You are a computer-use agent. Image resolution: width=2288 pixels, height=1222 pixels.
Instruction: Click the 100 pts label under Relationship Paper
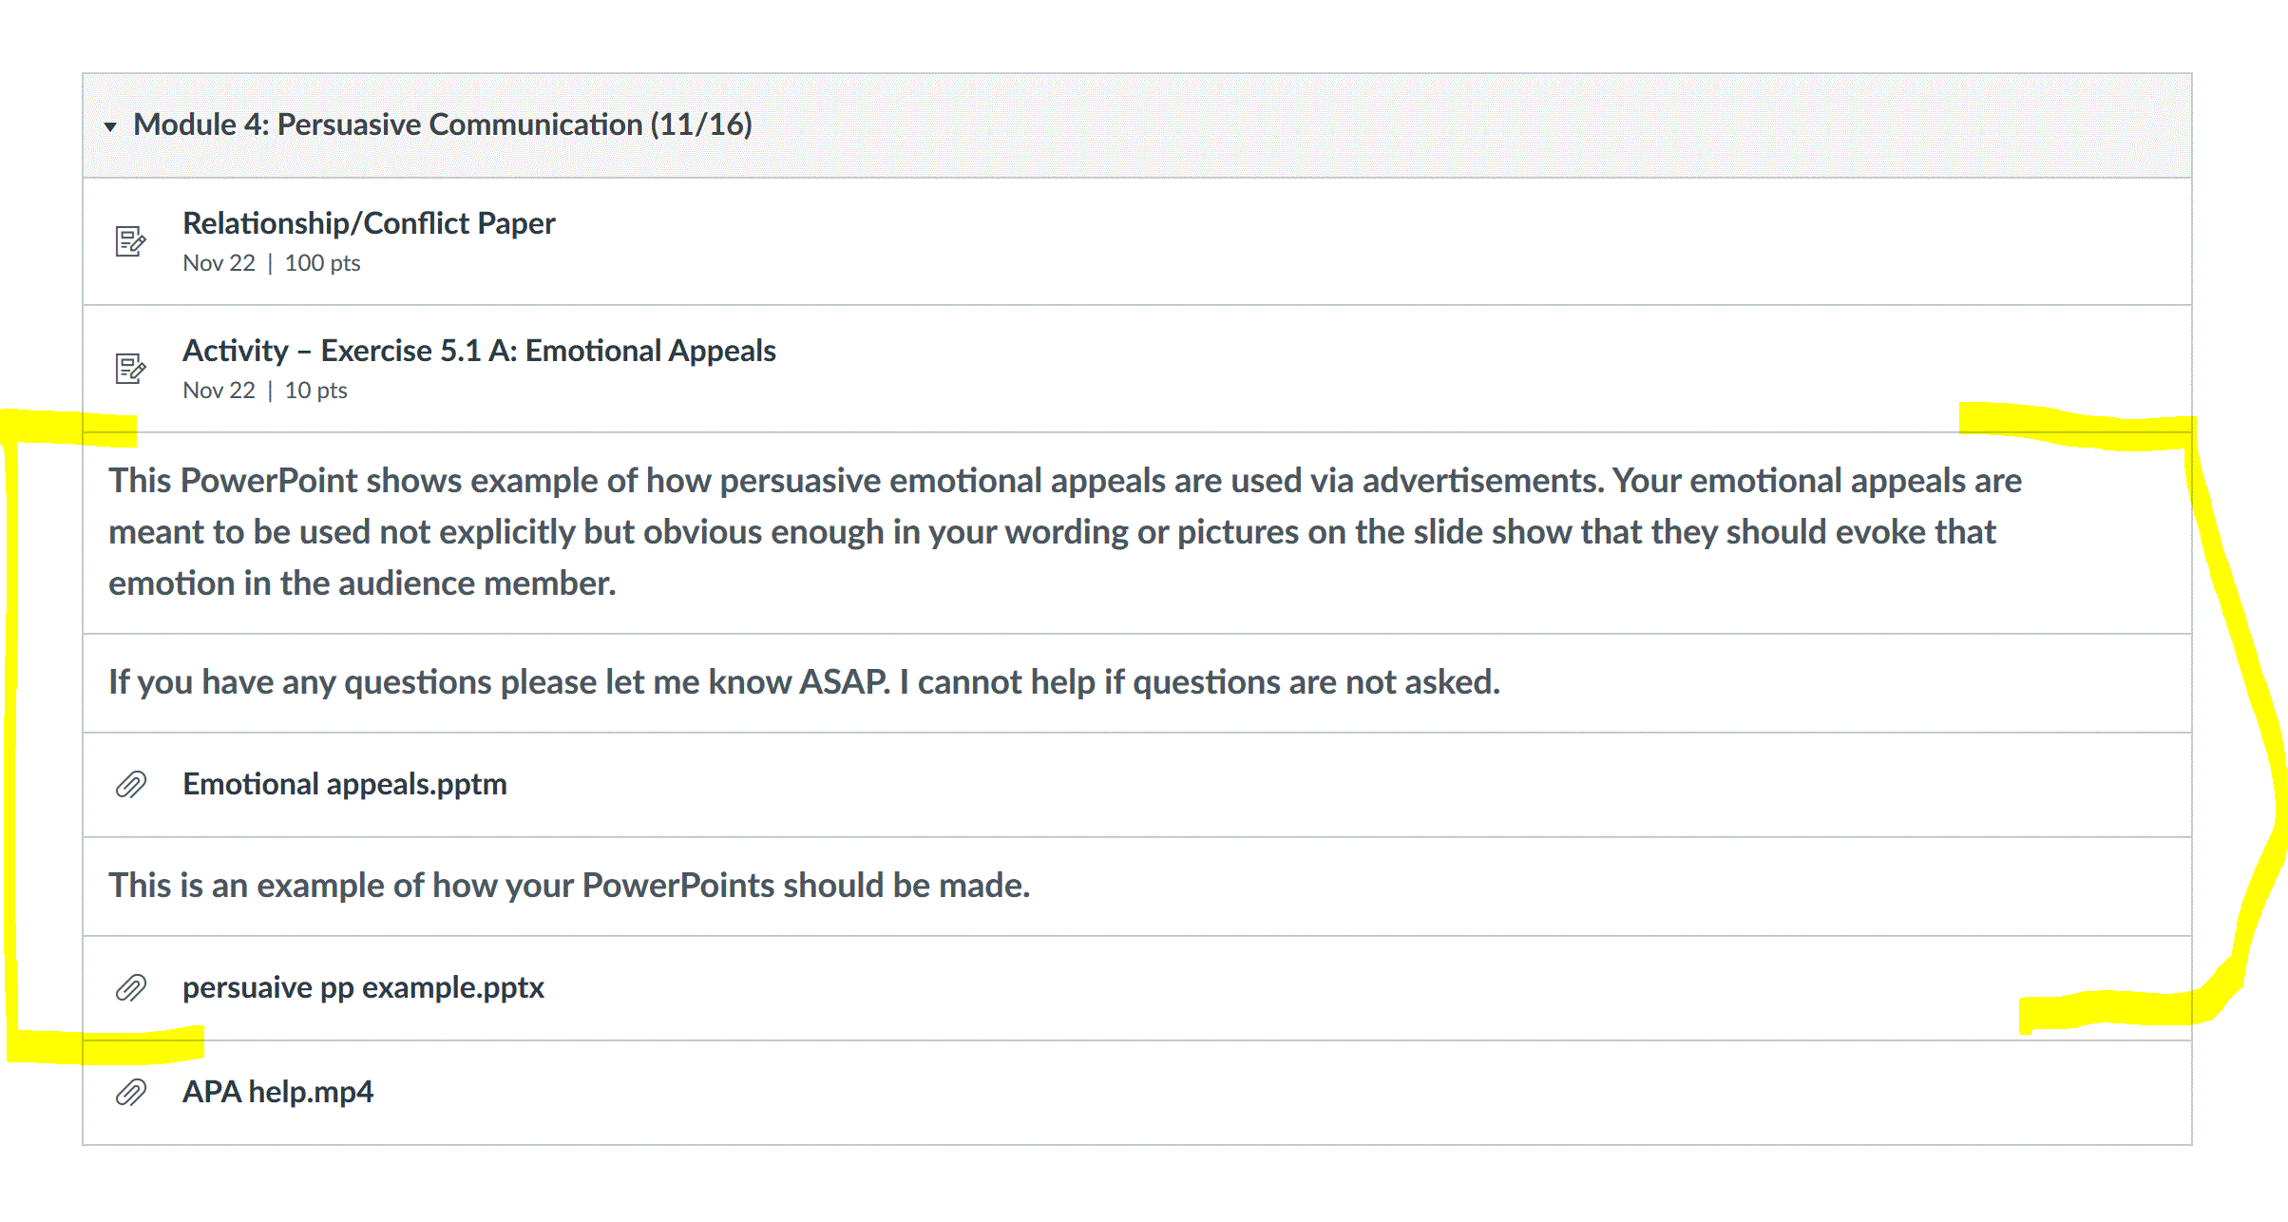[x=323, y=263]
